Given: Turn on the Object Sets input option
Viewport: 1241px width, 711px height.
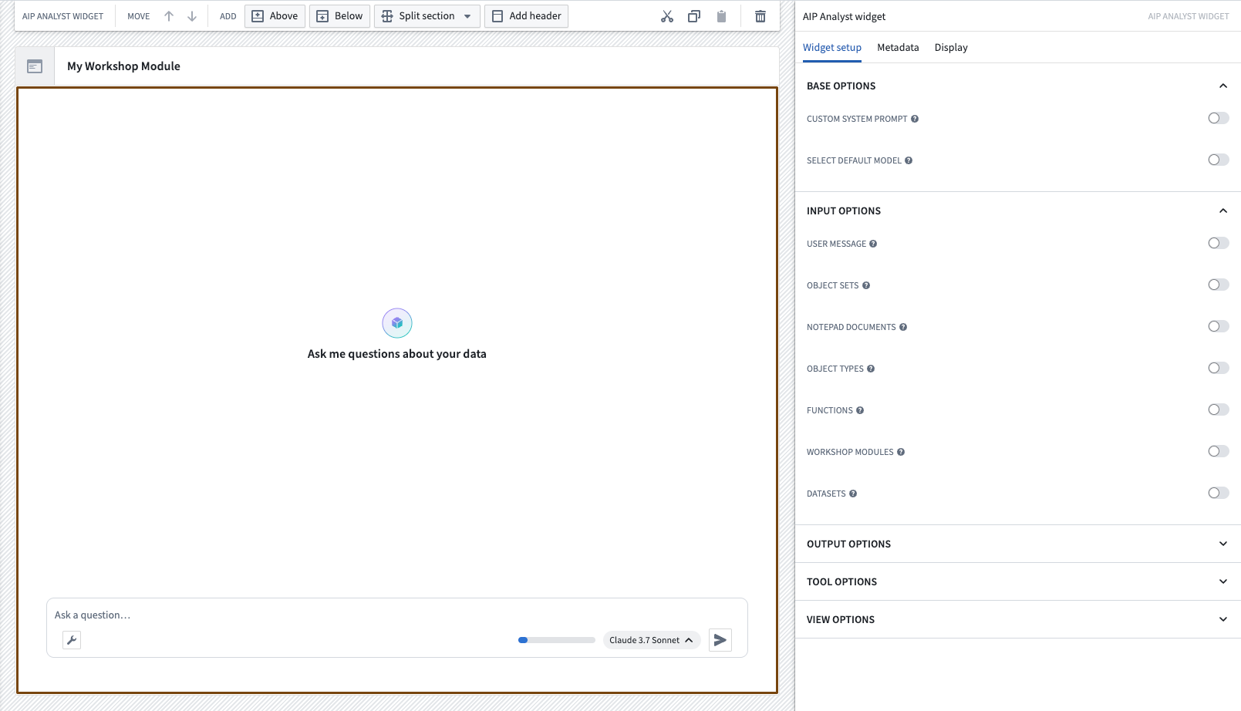Looking at the screenshot, I should click(1218, 284).
